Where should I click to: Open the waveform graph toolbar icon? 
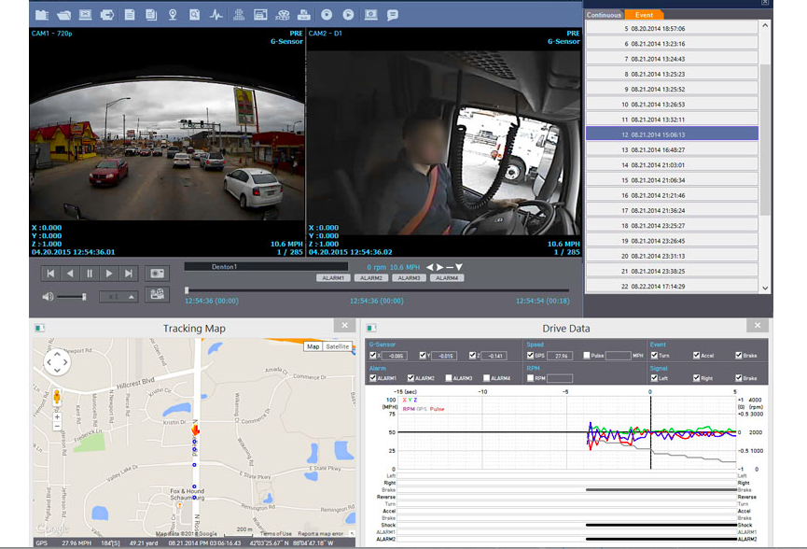[216, 15]
